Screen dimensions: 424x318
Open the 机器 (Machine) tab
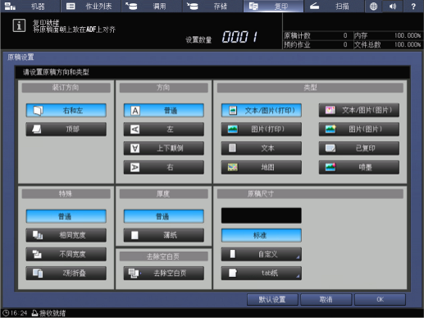point(30,6)
